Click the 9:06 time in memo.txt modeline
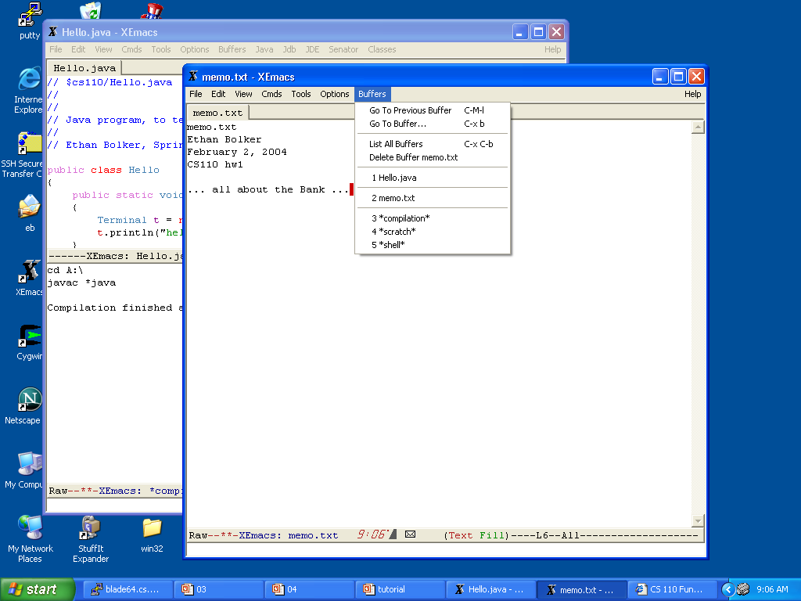Image resolution: width=801 pixels, height=601 pixels. point(372,534)
